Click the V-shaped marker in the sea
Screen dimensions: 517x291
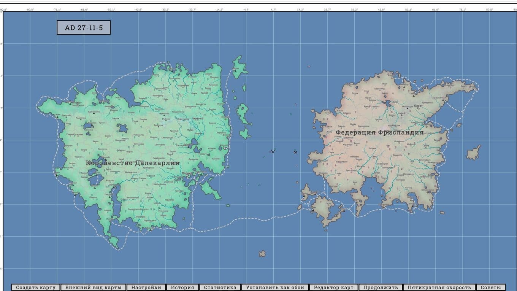pos(273,151)
